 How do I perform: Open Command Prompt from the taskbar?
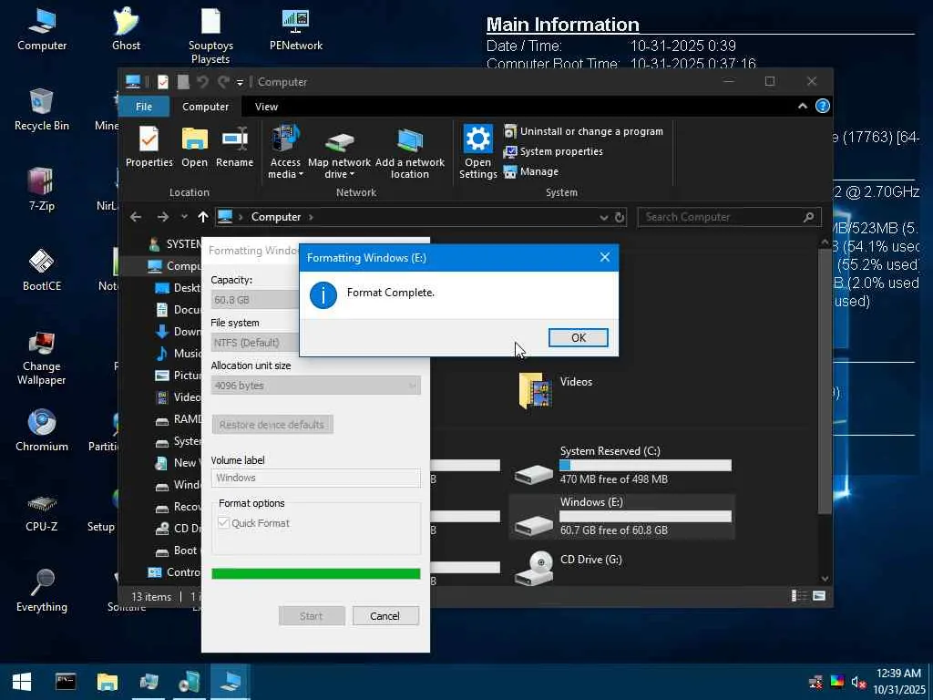(x=65, y=682)
